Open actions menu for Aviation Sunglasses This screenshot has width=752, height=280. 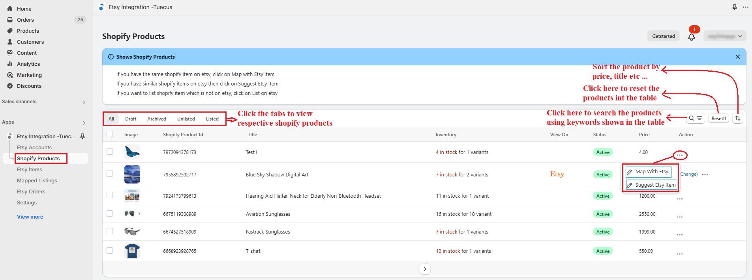(680, 217)
